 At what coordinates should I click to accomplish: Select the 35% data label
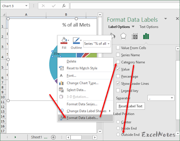coord(56,54)
